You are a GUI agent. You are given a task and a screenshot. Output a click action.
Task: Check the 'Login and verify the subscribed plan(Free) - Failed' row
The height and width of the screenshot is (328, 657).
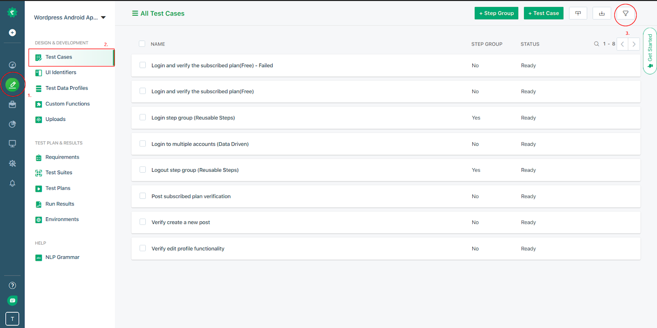pyautogui.click(x=143, y=65)
